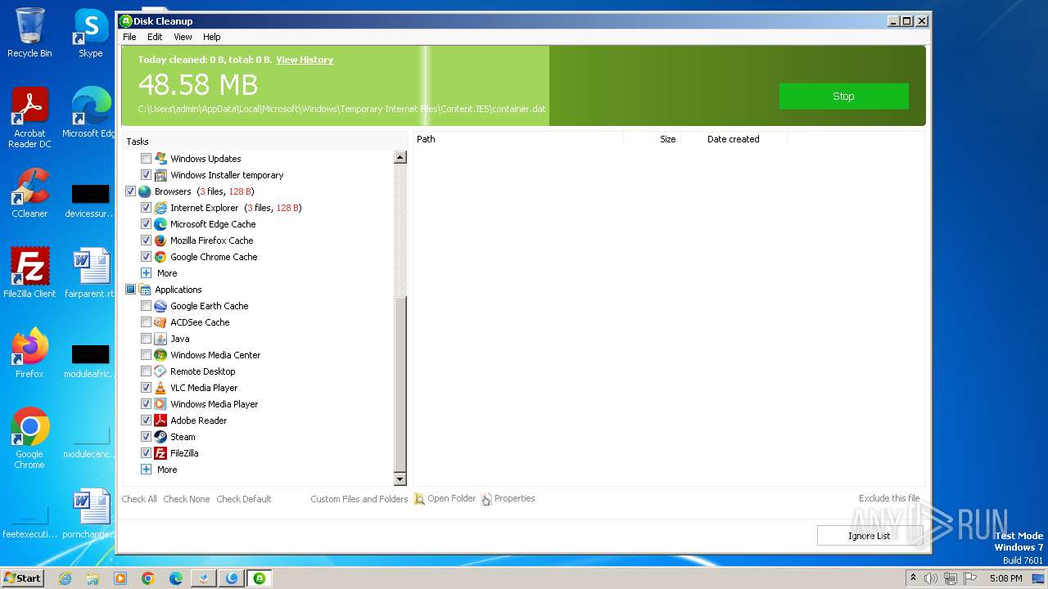Viewport: 1048px width, 589px height.
Task: Click Exclude this file
Action: point(889,498)
